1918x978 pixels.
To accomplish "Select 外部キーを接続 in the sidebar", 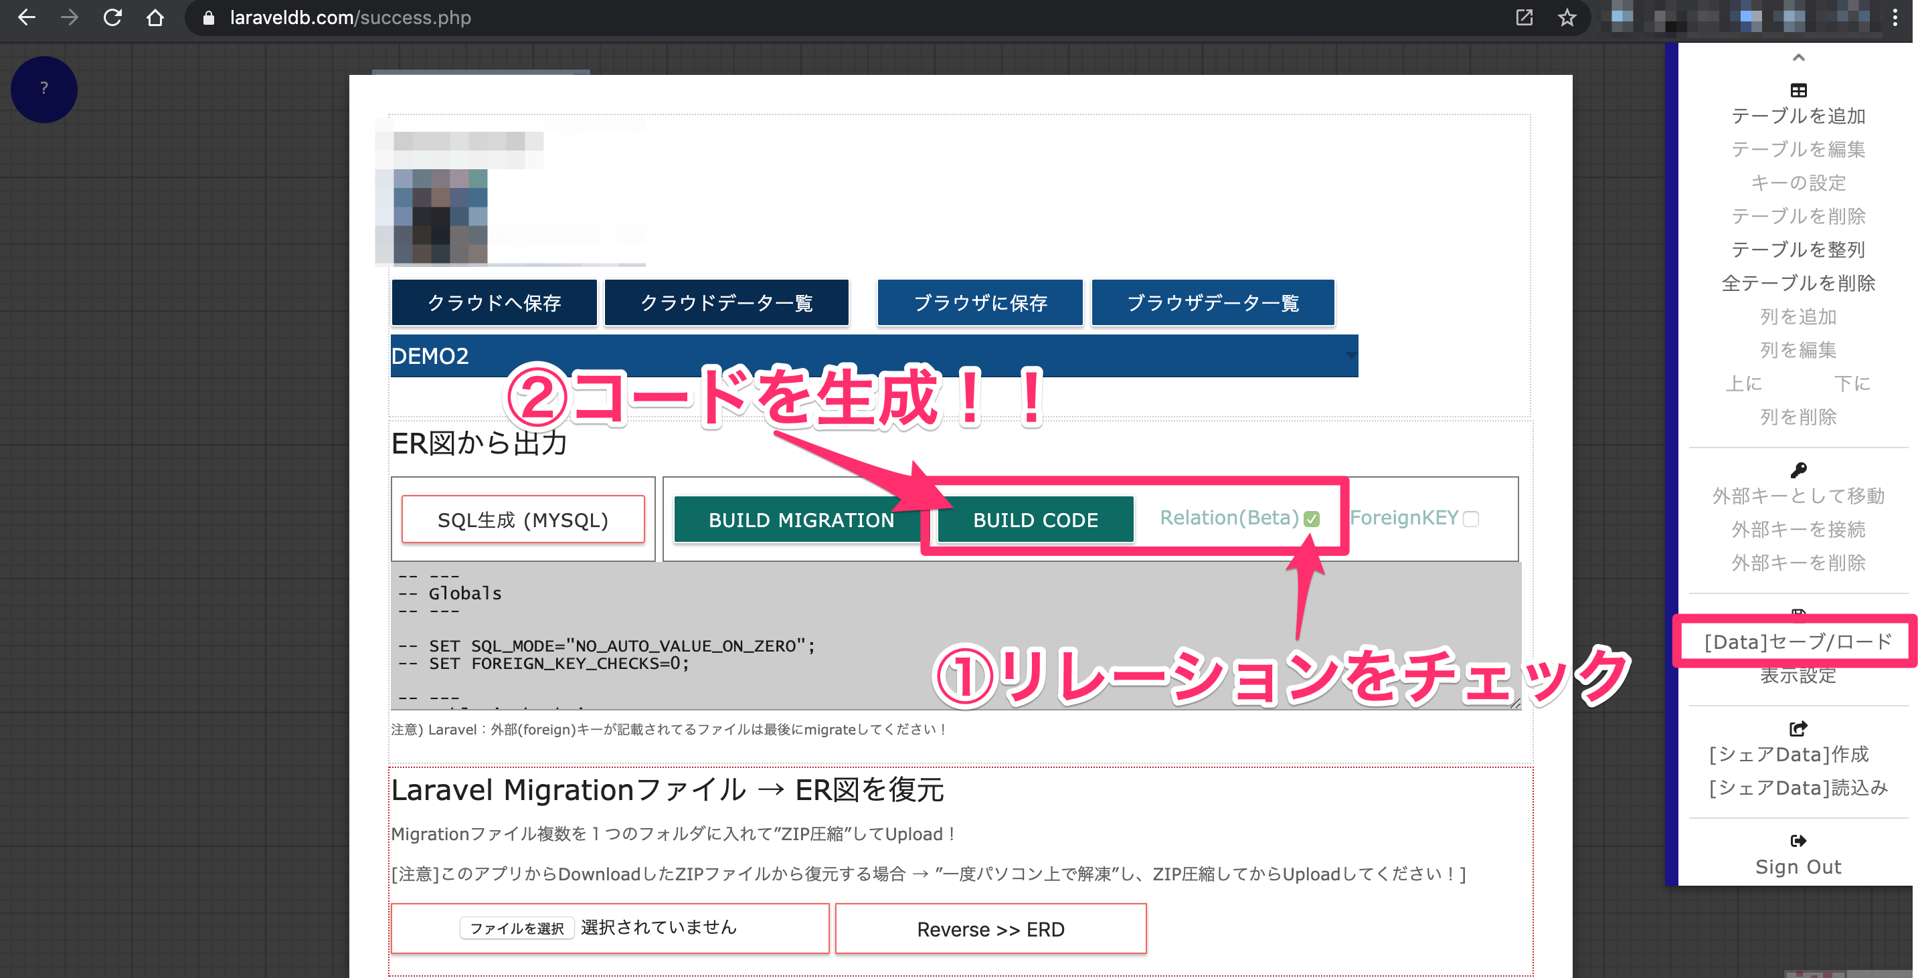I will (1798, 530).
